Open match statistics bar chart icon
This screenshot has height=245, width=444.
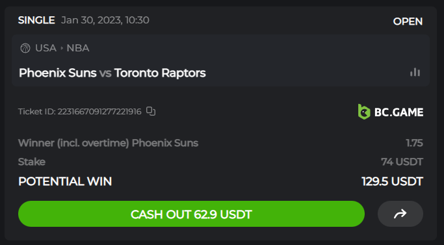415,73
